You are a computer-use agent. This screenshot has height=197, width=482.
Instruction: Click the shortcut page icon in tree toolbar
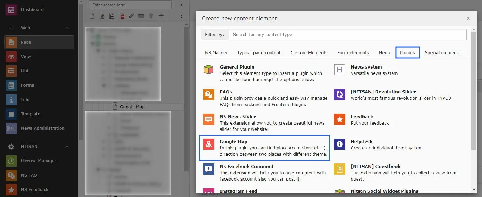(x=112, y=16)
